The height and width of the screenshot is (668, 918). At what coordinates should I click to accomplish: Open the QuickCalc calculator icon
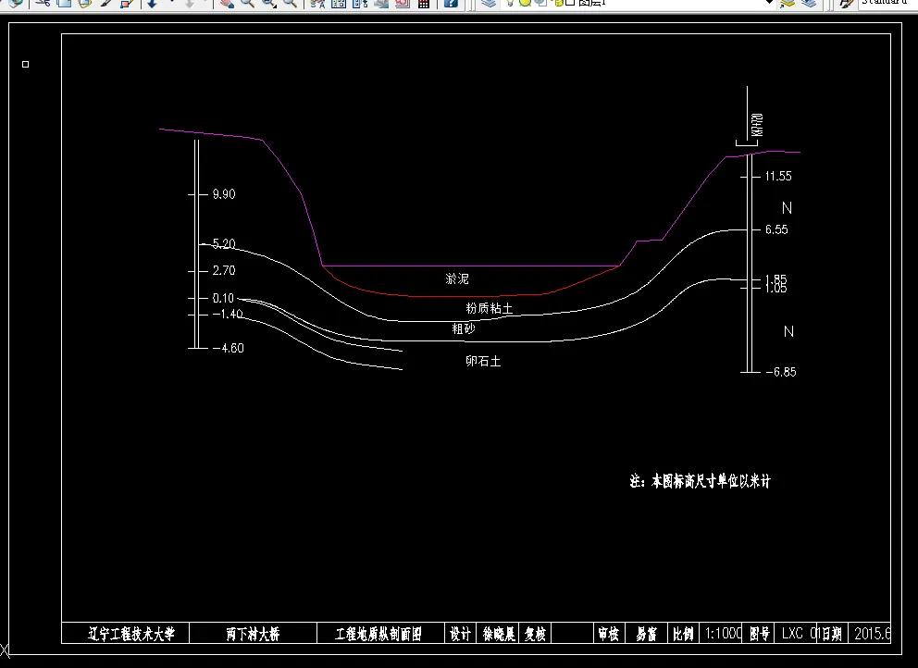(x=423, y=3)
